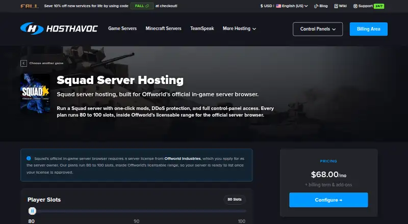Open the Support 24/7 link
Viewport: 408px width, 224px height.
pyautogui.click(x=368, y=6)
